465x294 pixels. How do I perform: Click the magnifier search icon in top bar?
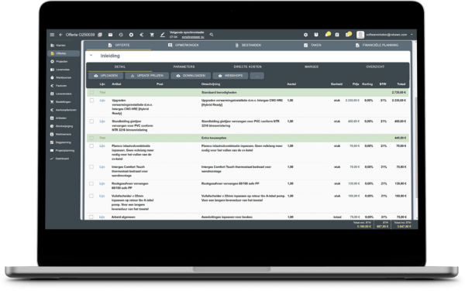[212, 35]
